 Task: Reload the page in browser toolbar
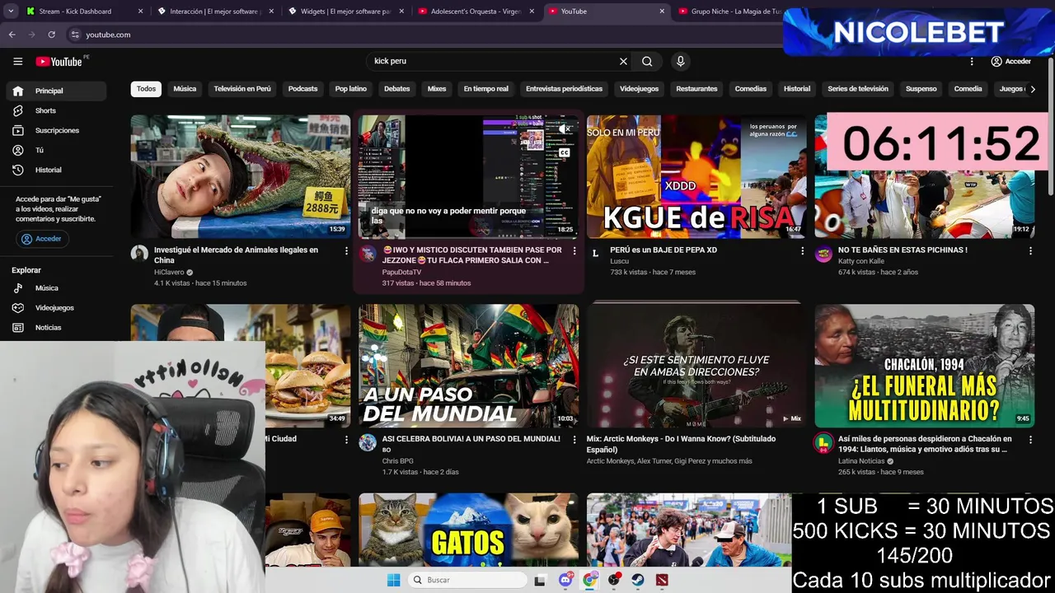tap(51, 35)
